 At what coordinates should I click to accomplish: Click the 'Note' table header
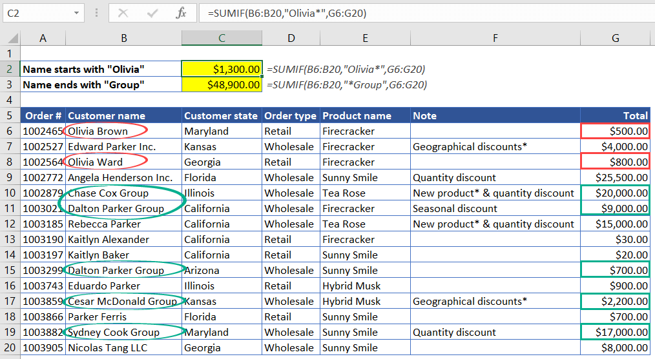[x=495, y=115]
